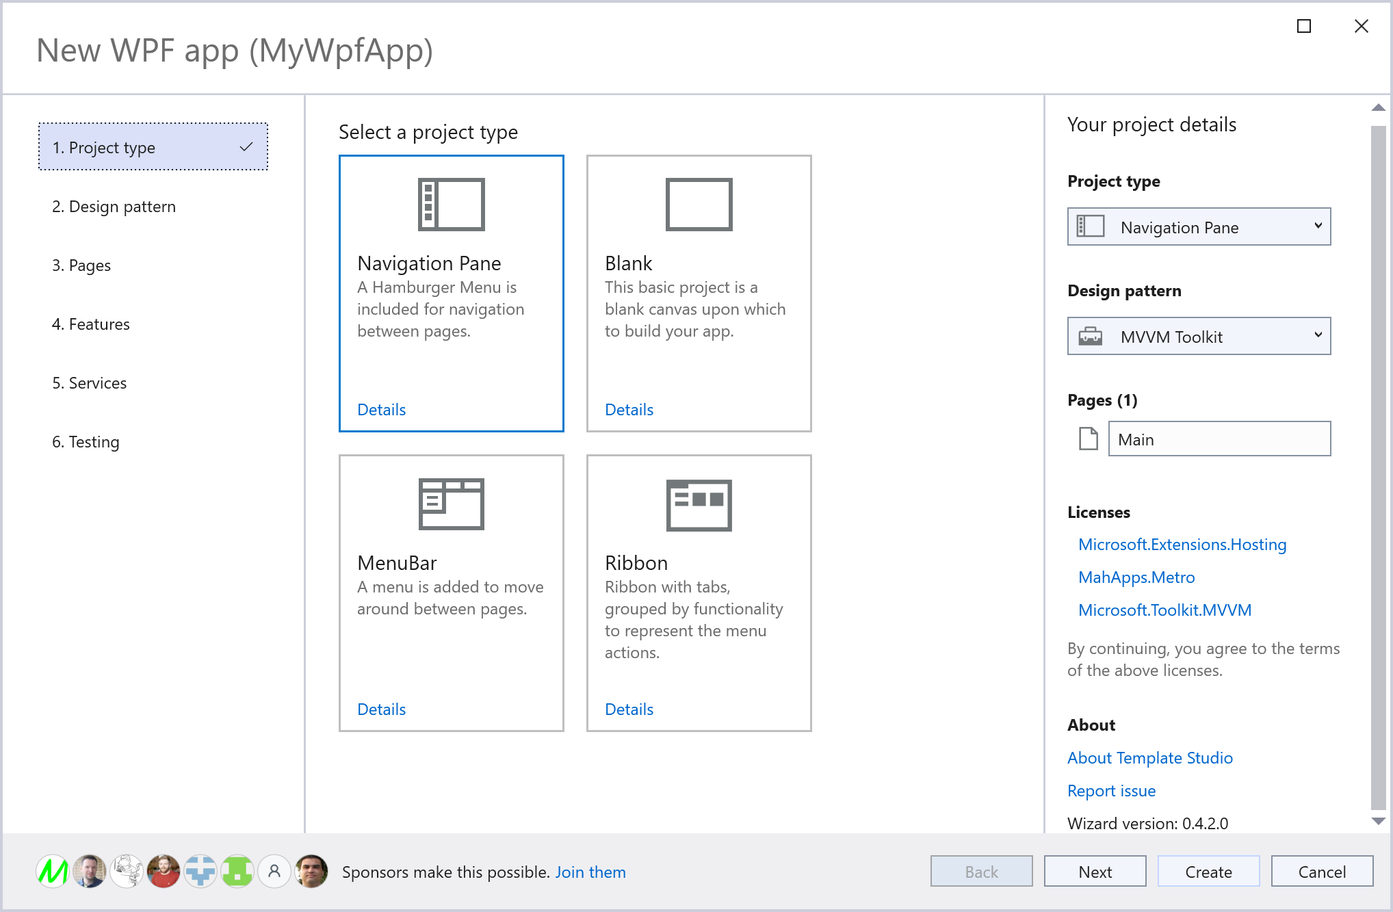This screenshot has width=1393, height=912.
Task: Select the Navigation Pane layout icon
Action: [451, 205]
